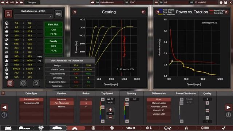Select Transverse FWD drive type
The image size is (233, 131).
coord(31,99)
